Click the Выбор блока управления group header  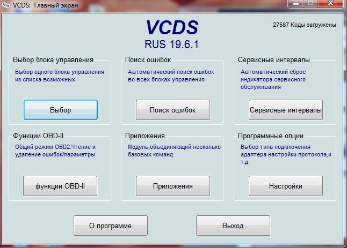[53, 60]
